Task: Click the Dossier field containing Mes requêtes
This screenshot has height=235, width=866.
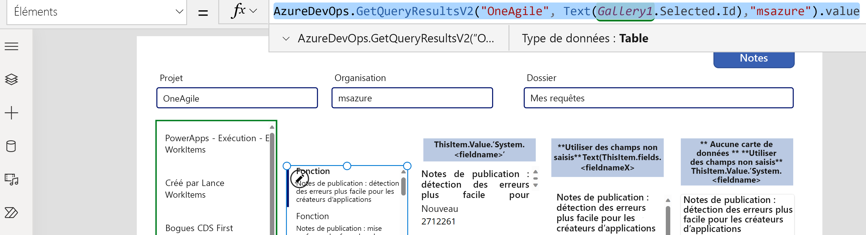Action: (659, 98)
